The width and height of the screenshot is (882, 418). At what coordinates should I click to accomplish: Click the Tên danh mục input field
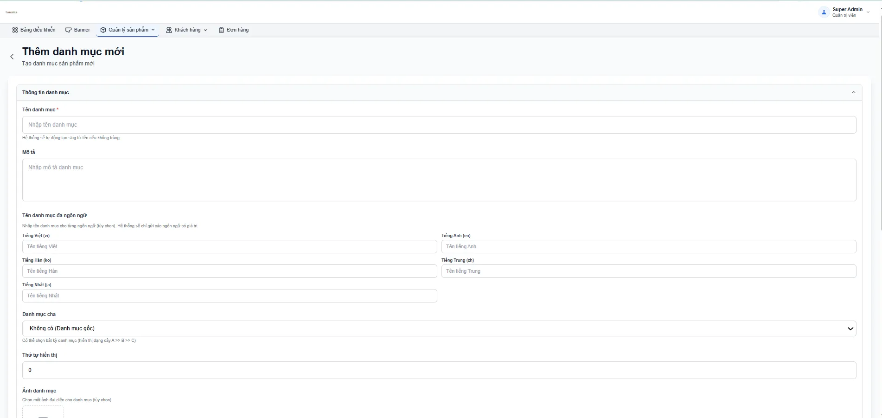coord(439,125)
